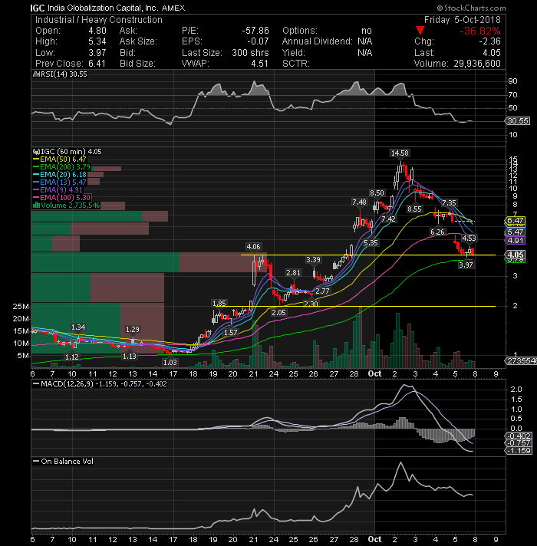Click the 5.35 price label on chart
The width and height of the screenshot is (537, 546).
click(371, 242)
